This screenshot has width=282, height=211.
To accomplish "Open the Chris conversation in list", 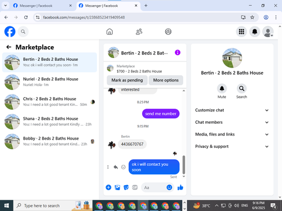I will [50, 102].
